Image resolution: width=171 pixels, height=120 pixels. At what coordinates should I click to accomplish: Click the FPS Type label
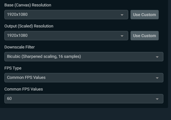[x=13, y=68]
